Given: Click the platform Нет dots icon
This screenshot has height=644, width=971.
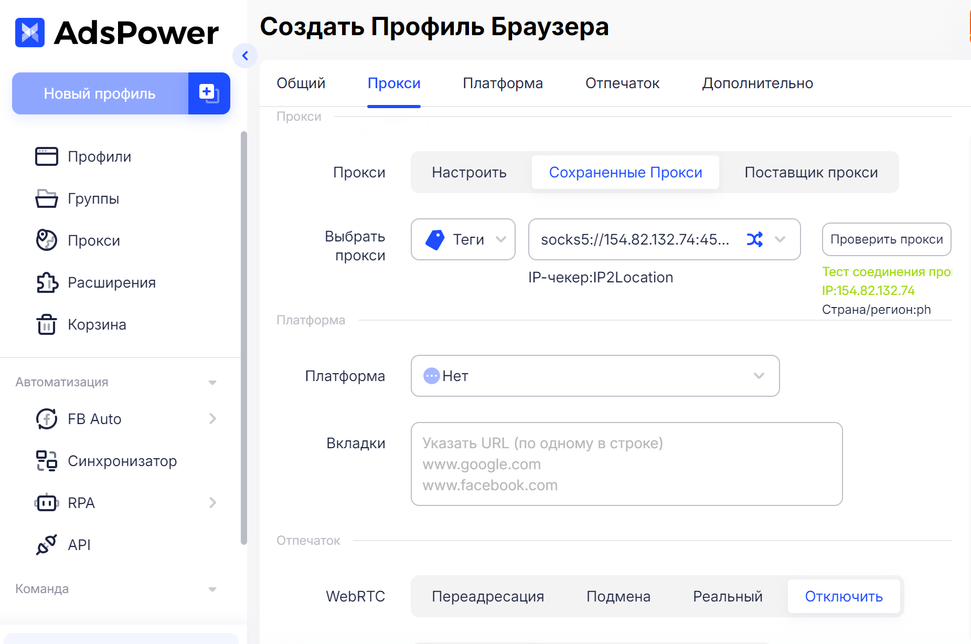Looking at the screenshot, I should [431, 376].
